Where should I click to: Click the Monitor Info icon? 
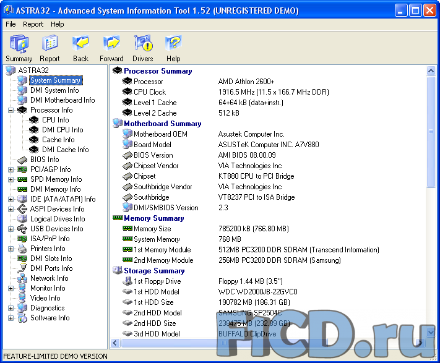pos(22,288)
